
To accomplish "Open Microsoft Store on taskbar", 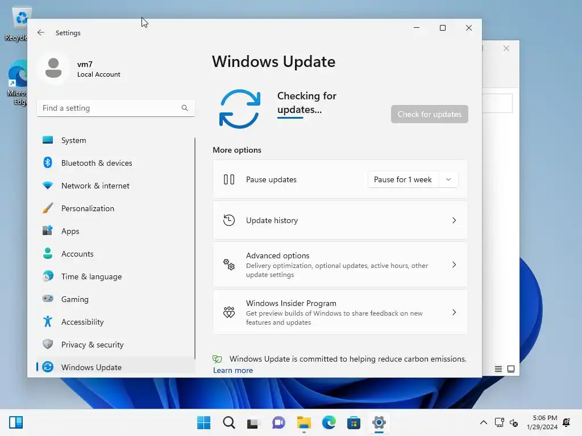I will coord(354,422).
